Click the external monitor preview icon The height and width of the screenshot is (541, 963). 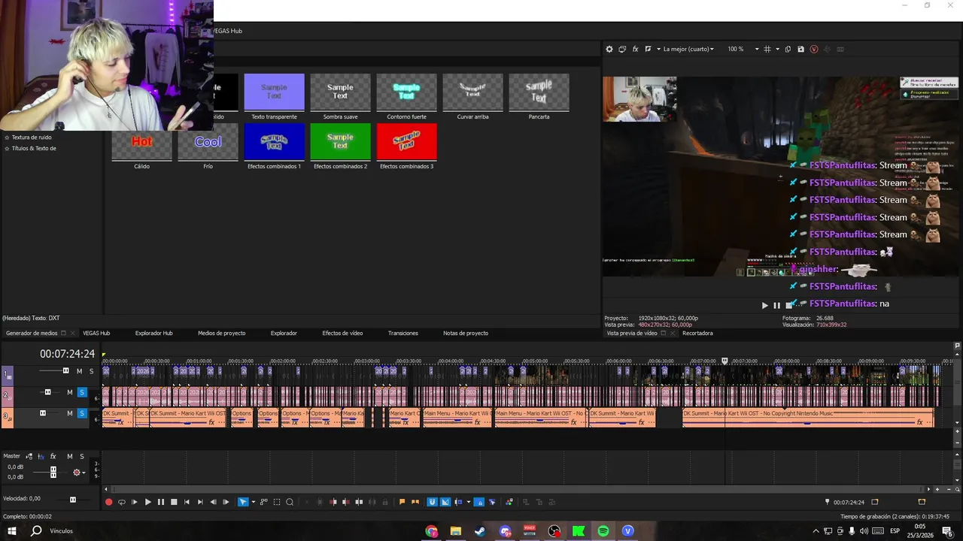coord(622,49)
